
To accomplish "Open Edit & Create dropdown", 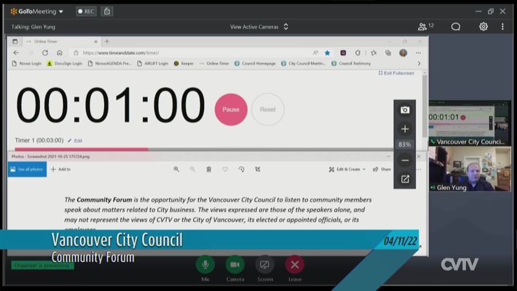I will click(347, 169).
